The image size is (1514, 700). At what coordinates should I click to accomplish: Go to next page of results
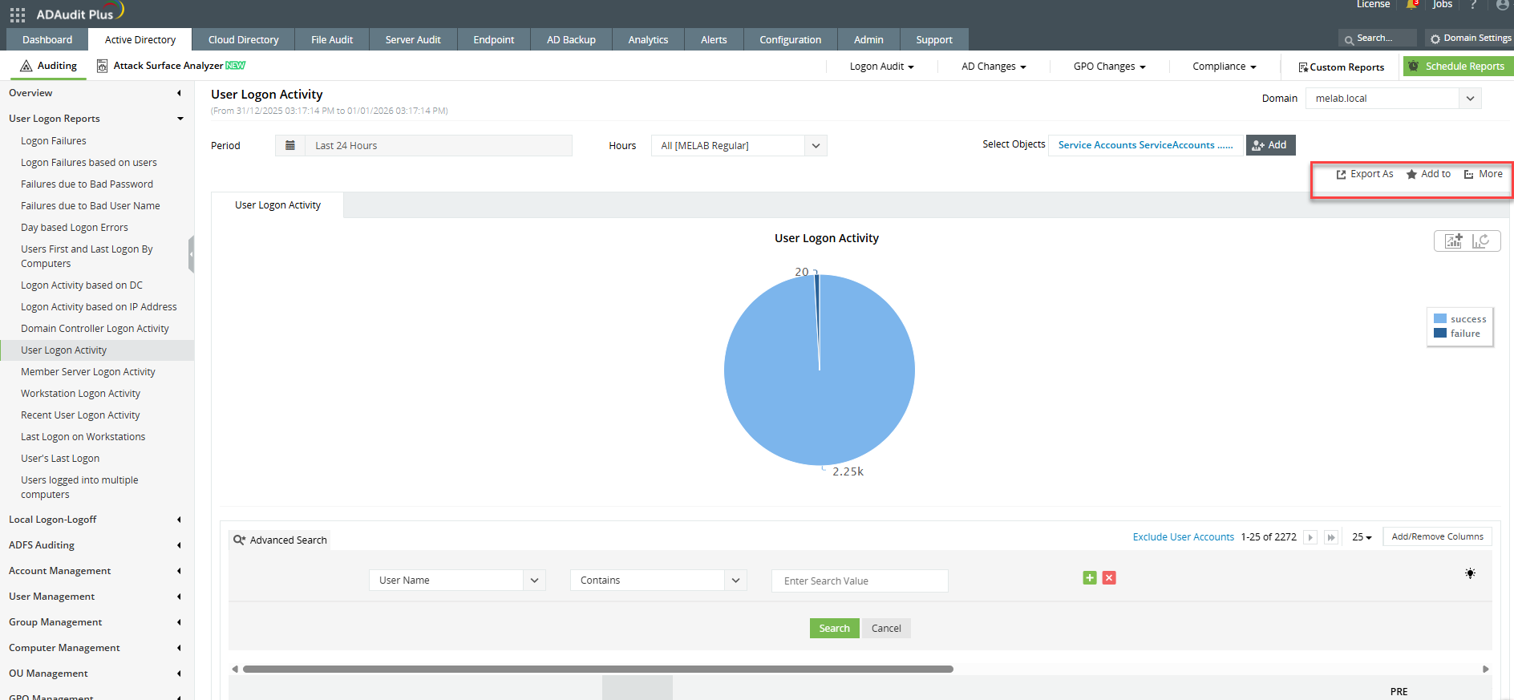tap(1310, 537)
